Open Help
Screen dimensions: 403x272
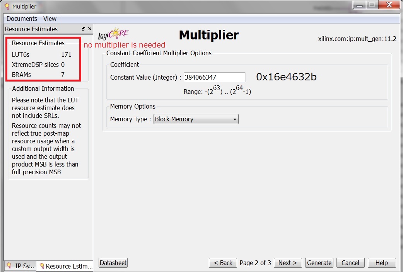[x=382, y=263]
